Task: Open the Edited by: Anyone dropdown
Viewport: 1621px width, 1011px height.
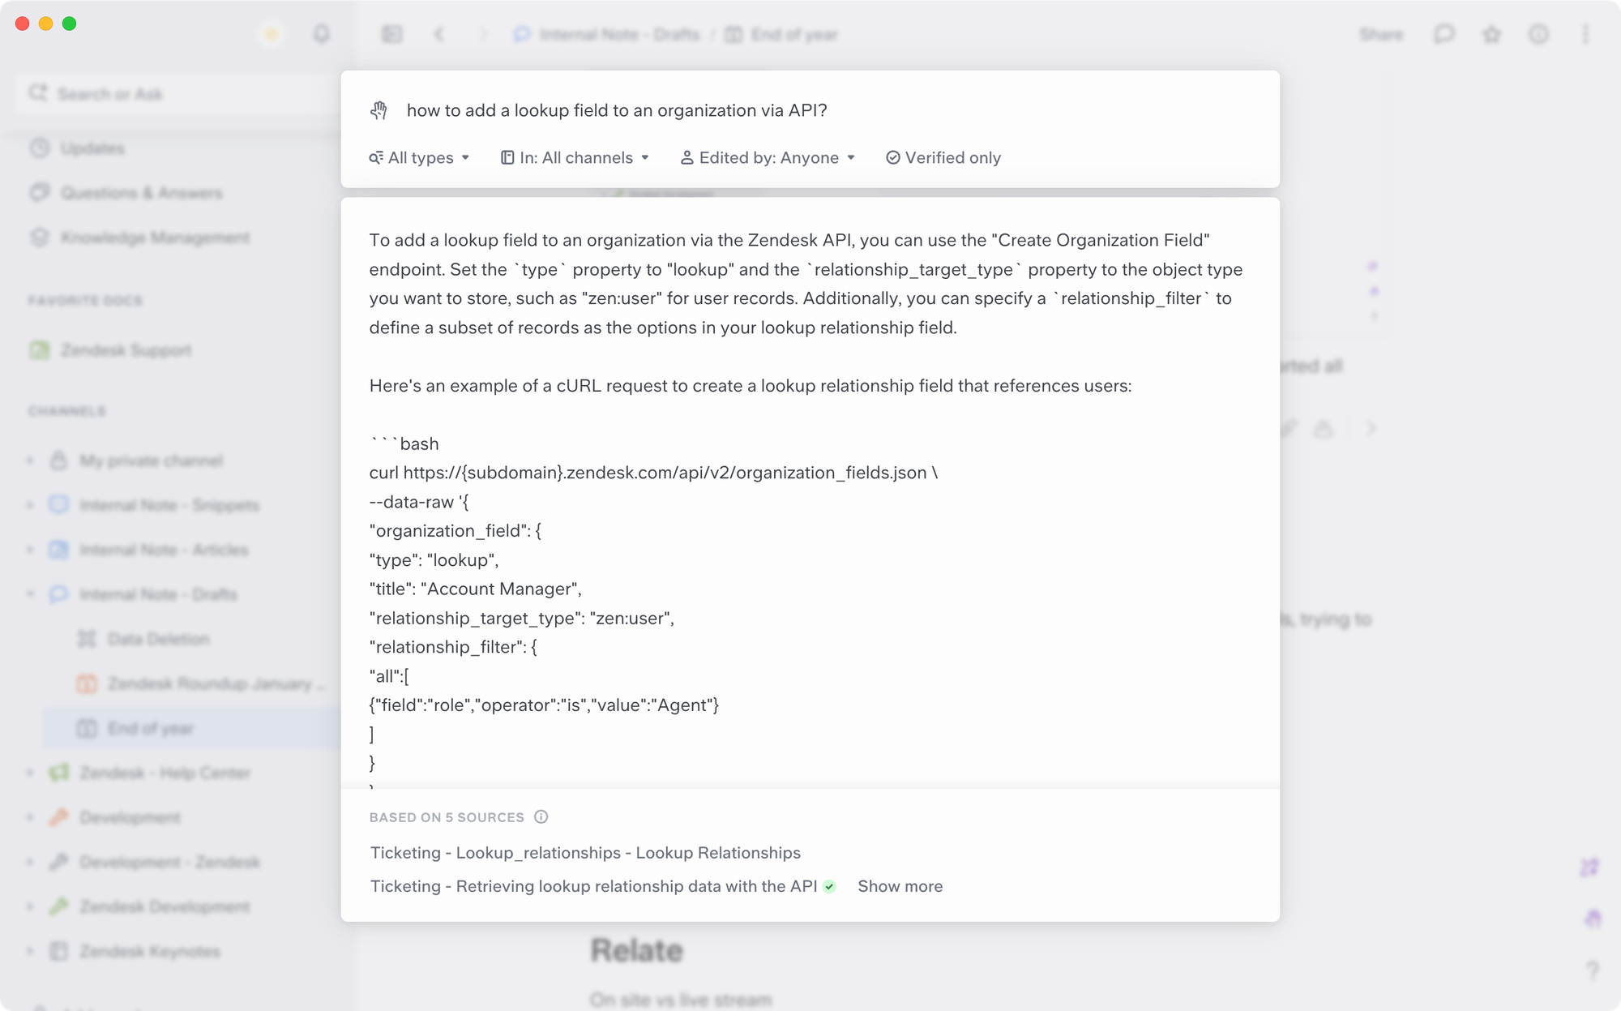Action: point(768,157)
